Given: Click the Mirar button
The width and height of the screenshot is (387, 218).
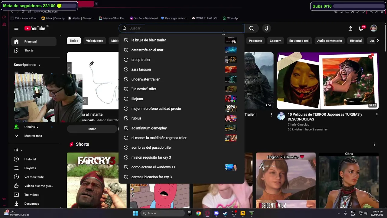Looking at the screenshot, I should [x=92, y=129].
